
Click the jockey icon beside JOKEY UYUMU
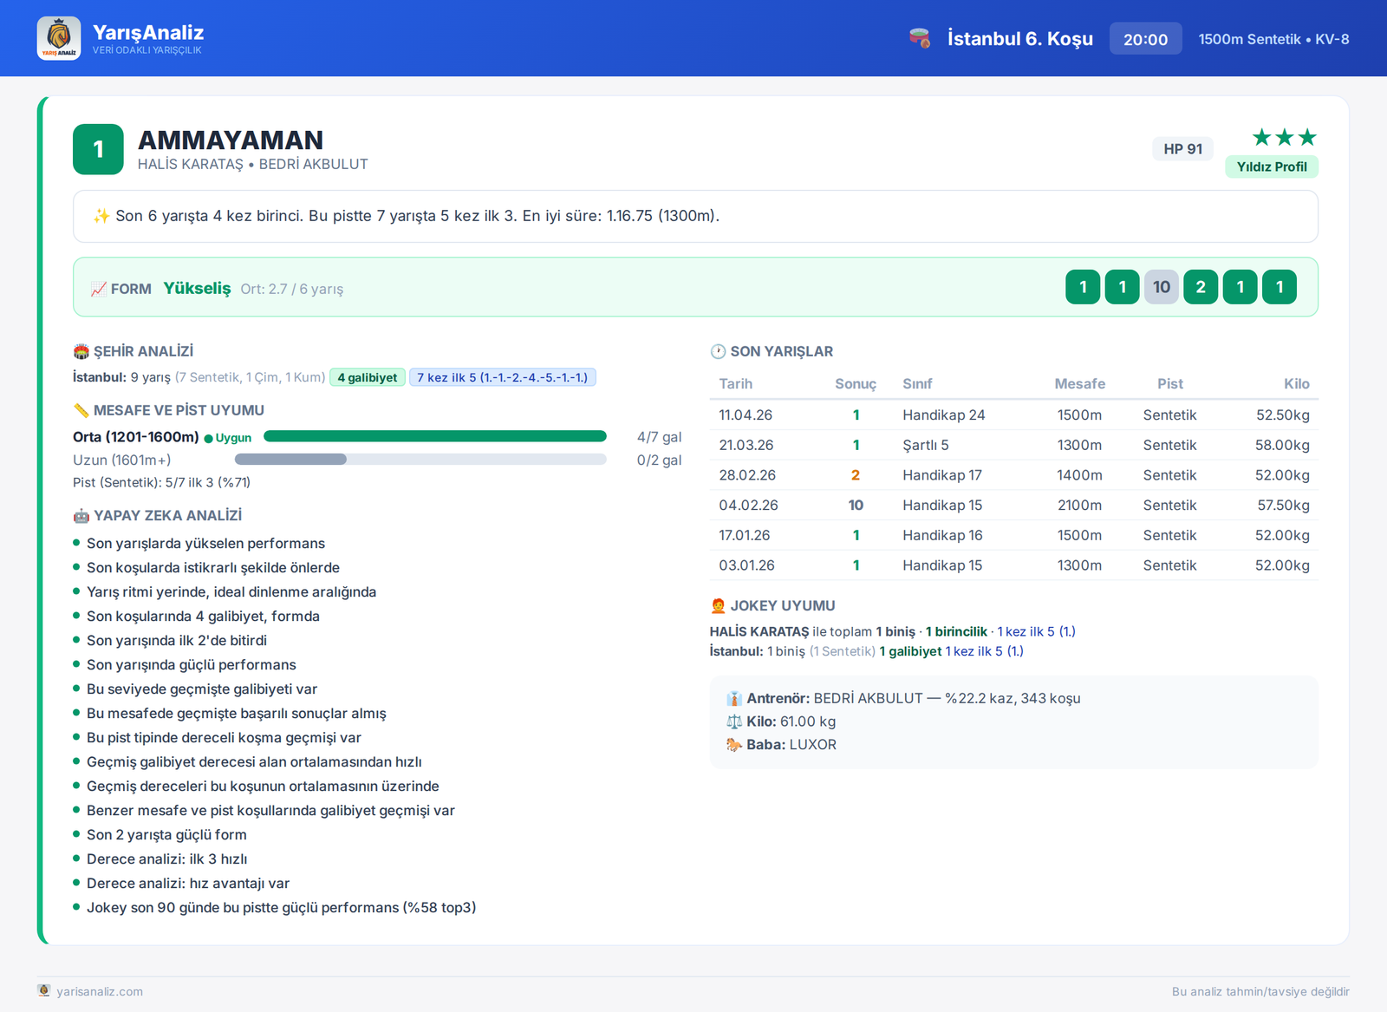point(718,606)
